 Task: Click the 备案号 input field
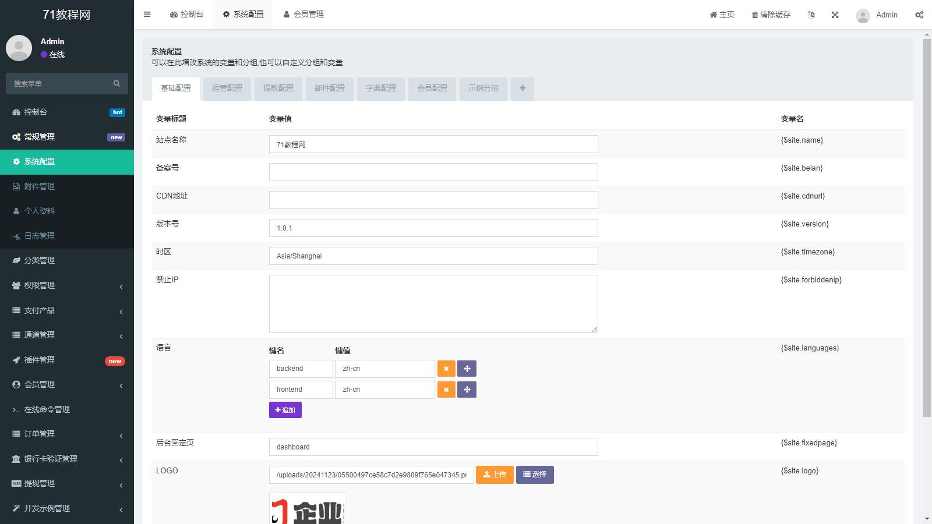point(433,172)
